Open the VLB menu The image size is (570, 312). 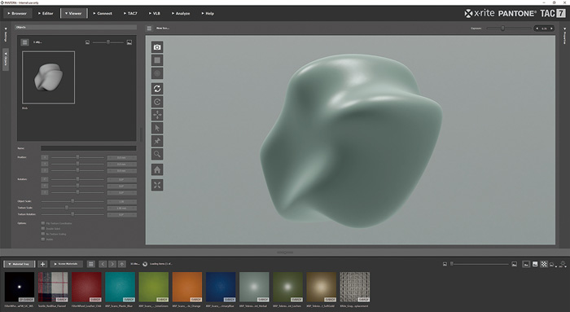coord(155,14)
